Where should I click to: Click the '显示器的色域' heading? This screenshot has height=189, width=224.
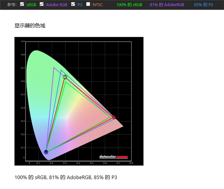tap(30, 25)
